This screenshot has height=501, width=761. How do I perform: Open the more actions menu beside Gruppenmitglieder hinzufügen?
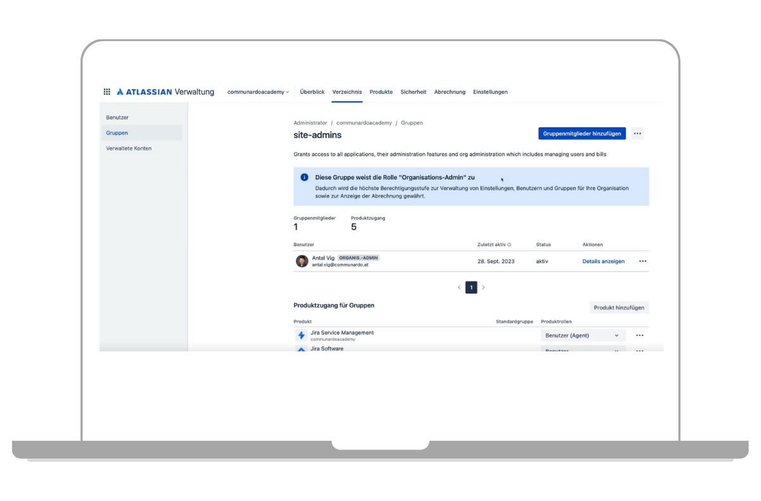click(x=637, y=133)
